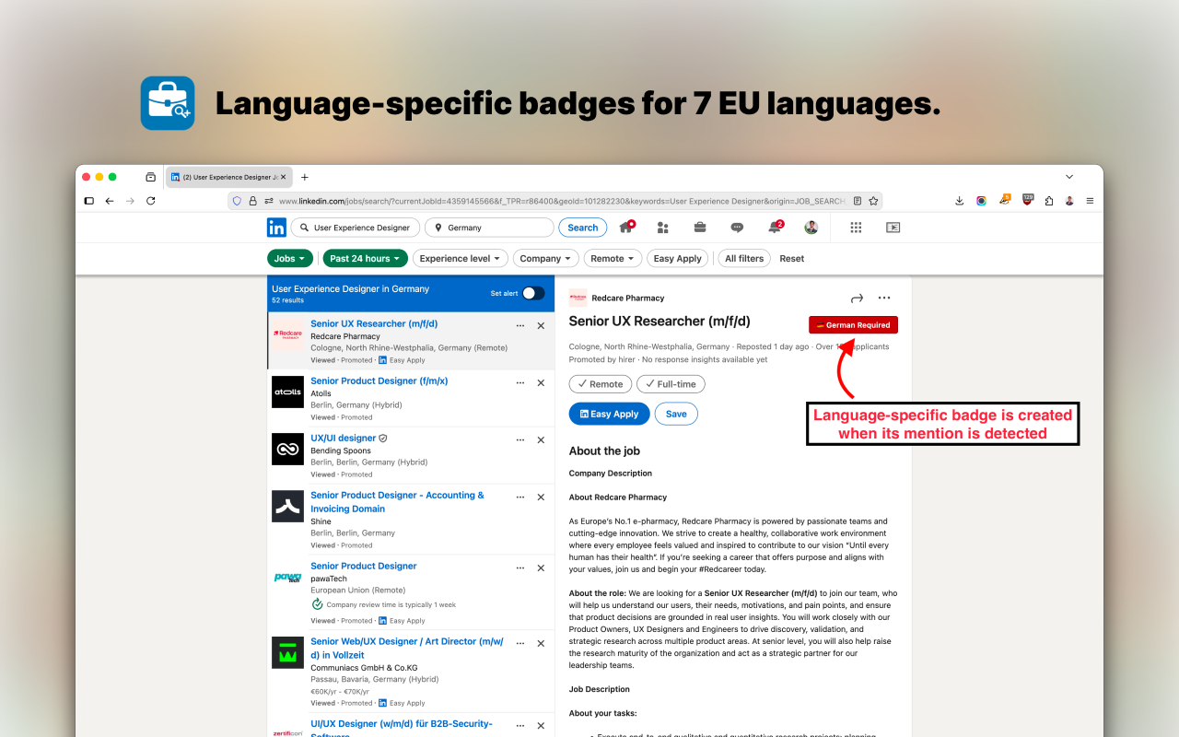This screenshot has height=737, width=1179.
Task: Open the Notifications bell icon
Action: tap(775, 228)
